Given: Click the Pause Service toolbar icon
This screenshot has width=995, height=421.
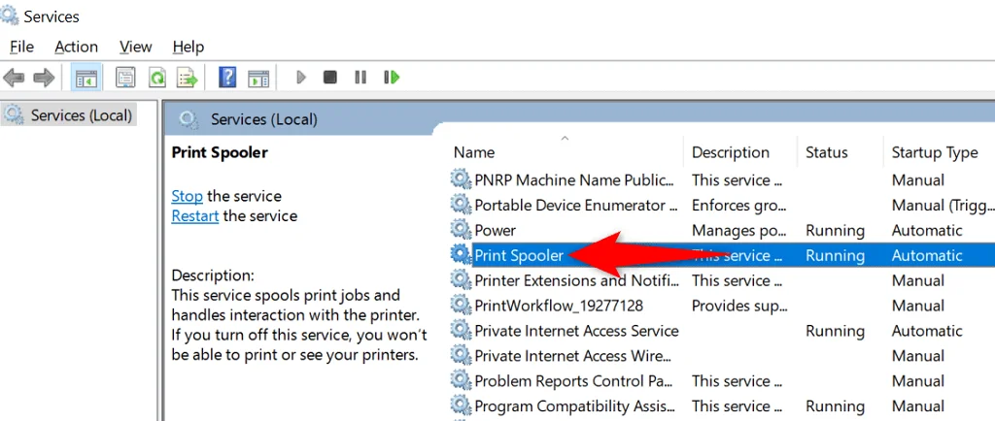Looking at the screenshot, I should (x=360, y=78).
